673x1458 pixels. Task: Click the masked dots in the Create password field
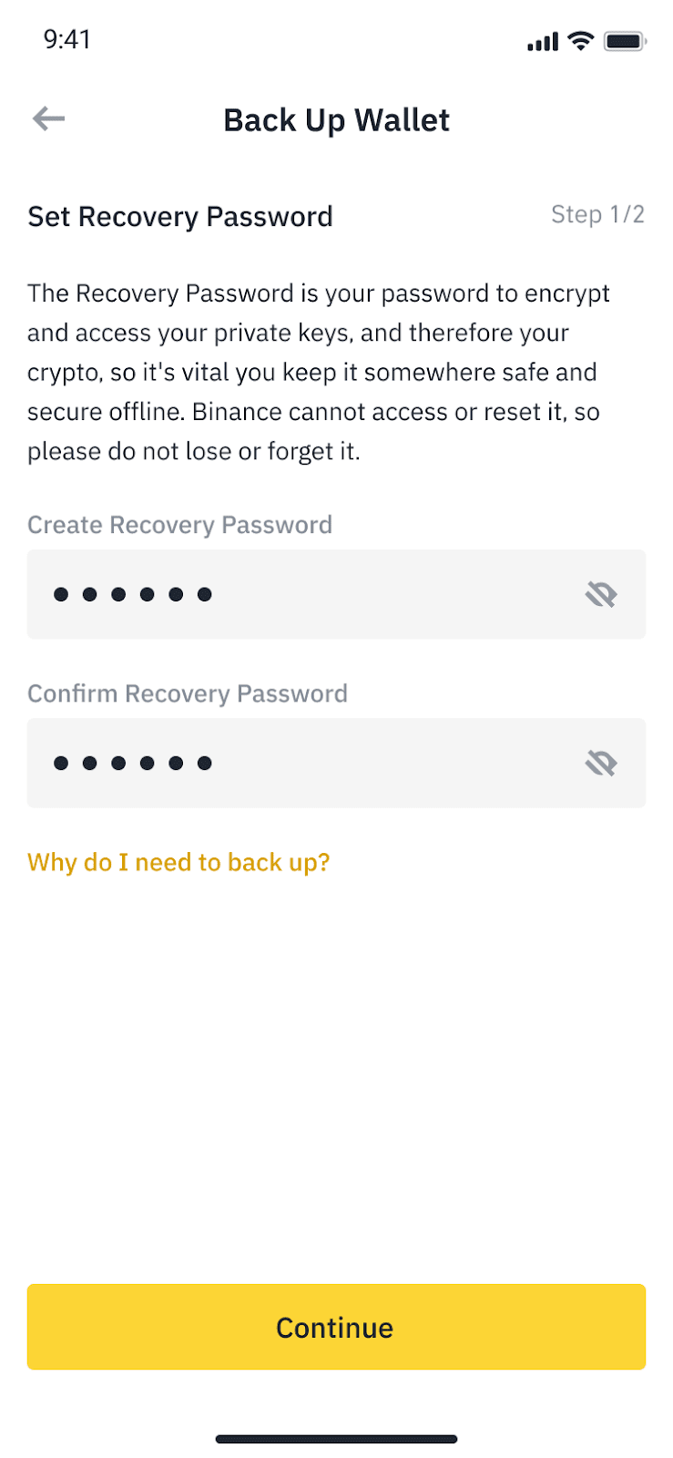point(133,595)
